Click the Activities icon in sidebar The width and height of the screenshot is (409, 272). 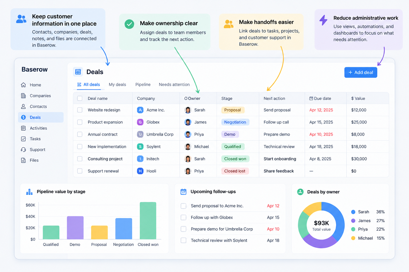point(23,128)
